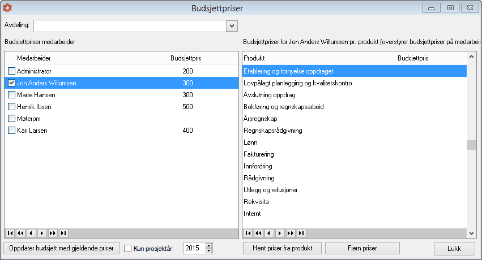482x260 pixels.
Task: Tick the Kari Larsen checkbox
Action: tap(11, 131)
